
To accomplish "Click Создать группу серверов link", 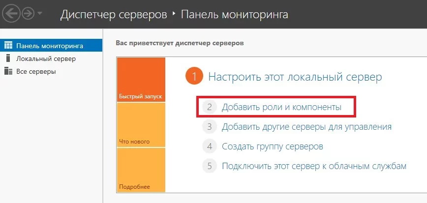I will (x=273, y=146).
